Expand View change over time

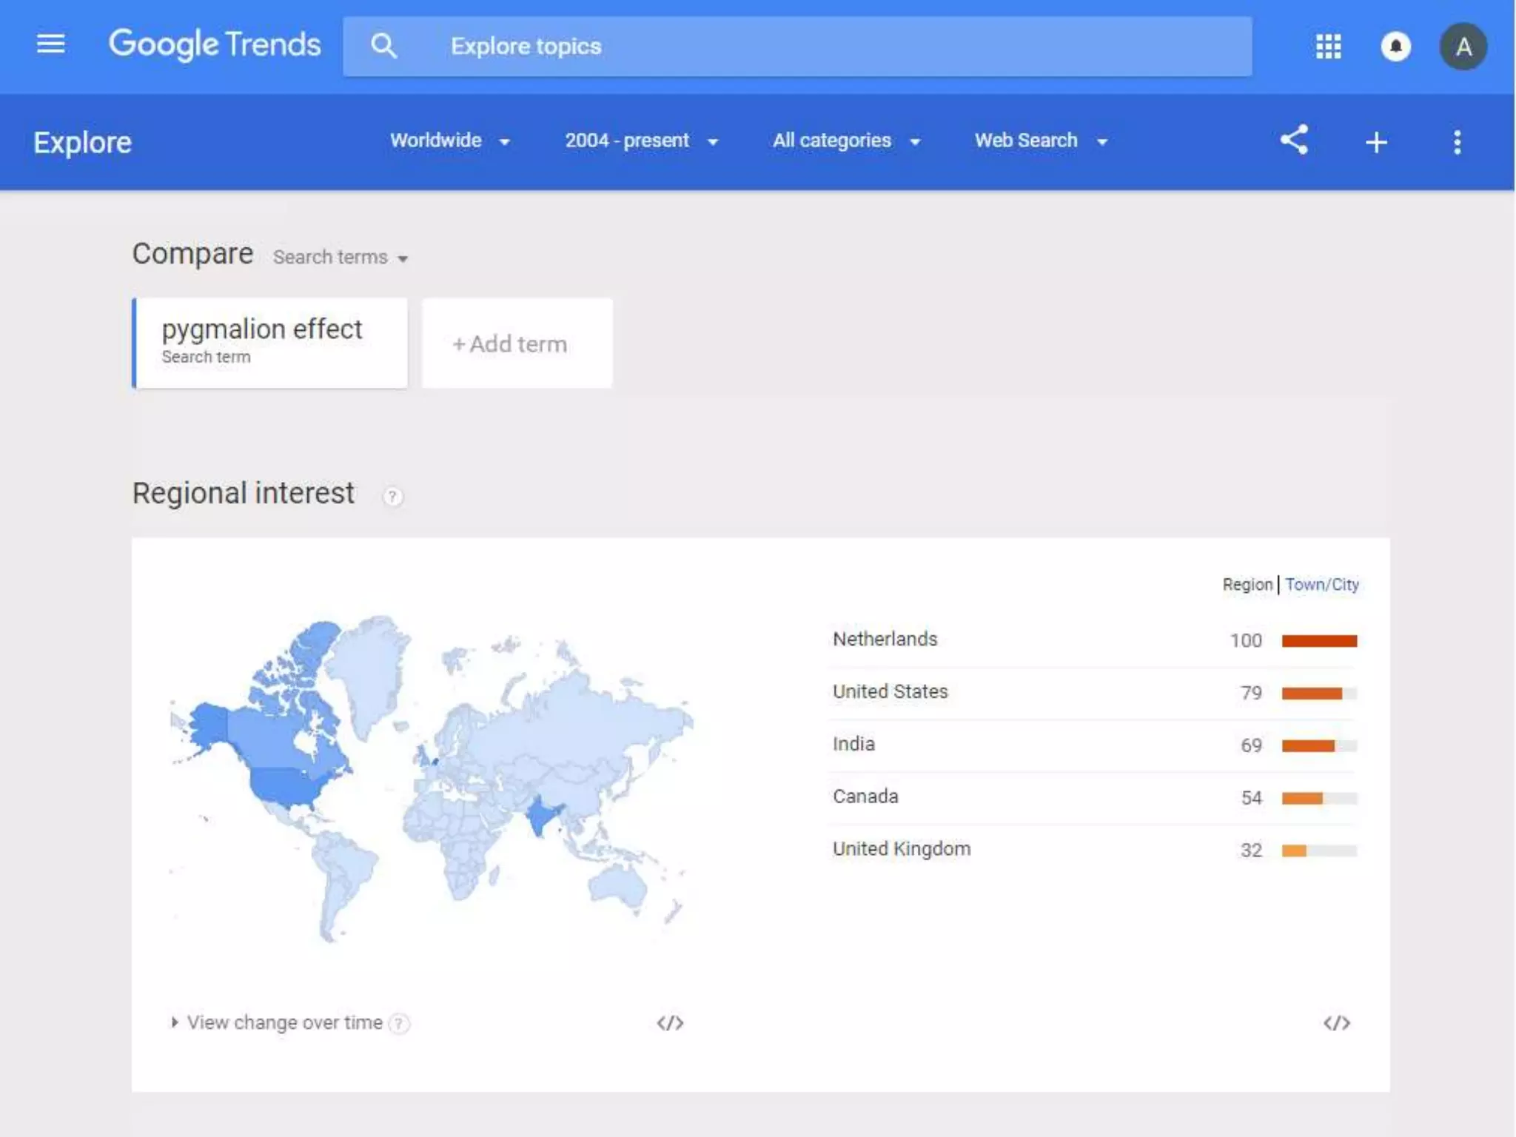point(284,1023)
